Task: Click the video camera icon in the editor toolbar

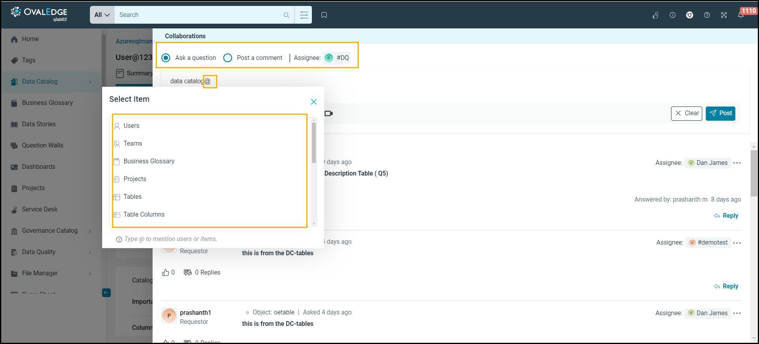Action: click(328, 114)
